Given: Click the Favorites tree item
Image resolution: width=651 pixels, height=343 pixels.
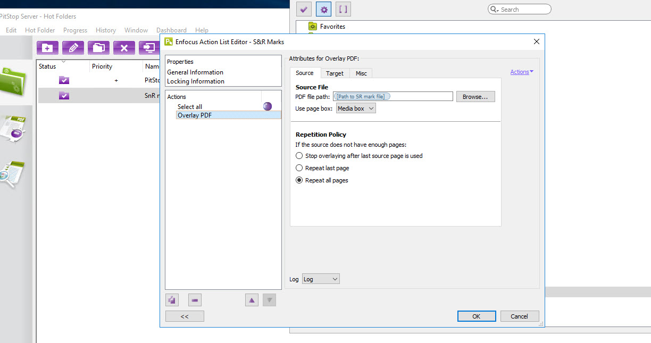Looking at the screenshot, I should click(332, 27).
